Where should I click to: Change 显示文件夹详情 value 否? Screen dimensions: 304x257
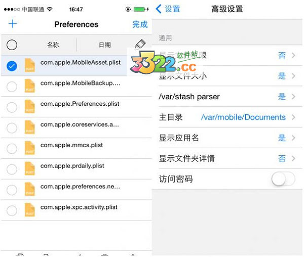coord(282,158)
